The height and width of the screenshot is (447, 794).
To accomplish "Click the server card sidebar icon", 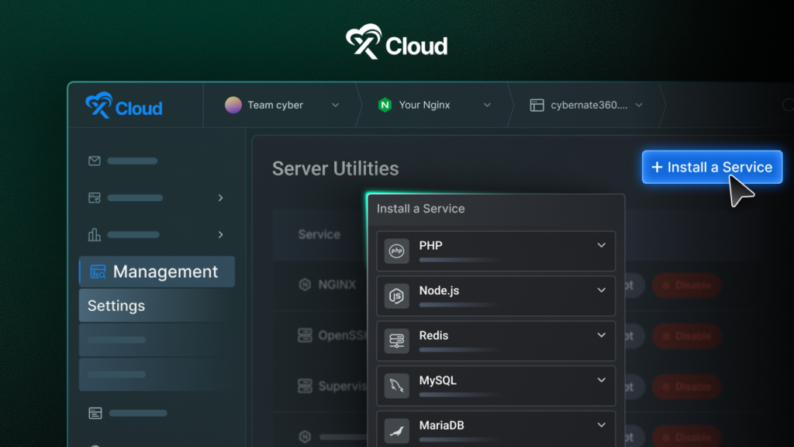I will pyautogui.click(x=94, y=198).
